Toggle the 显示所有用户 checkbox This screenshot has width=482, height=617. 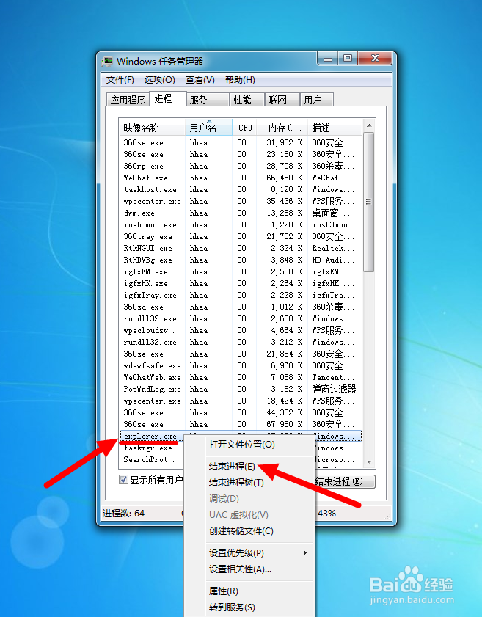click(x=123, y=480)
